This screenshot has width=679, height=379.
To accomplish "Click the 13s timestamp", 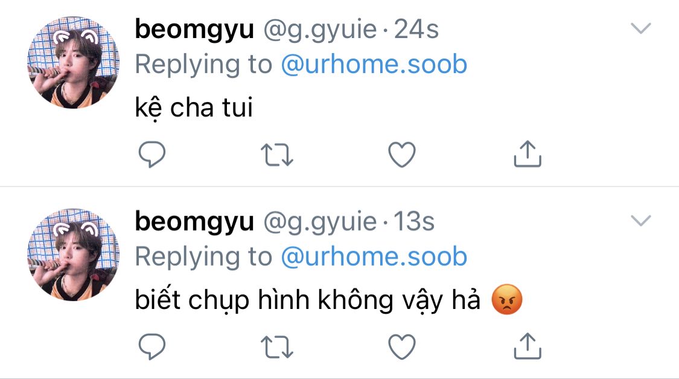I will 414,221.
